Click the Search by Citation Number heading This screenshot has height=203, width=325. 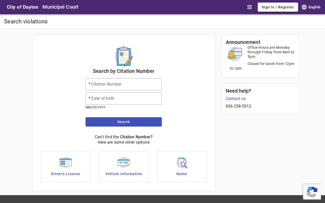point(124,71)
